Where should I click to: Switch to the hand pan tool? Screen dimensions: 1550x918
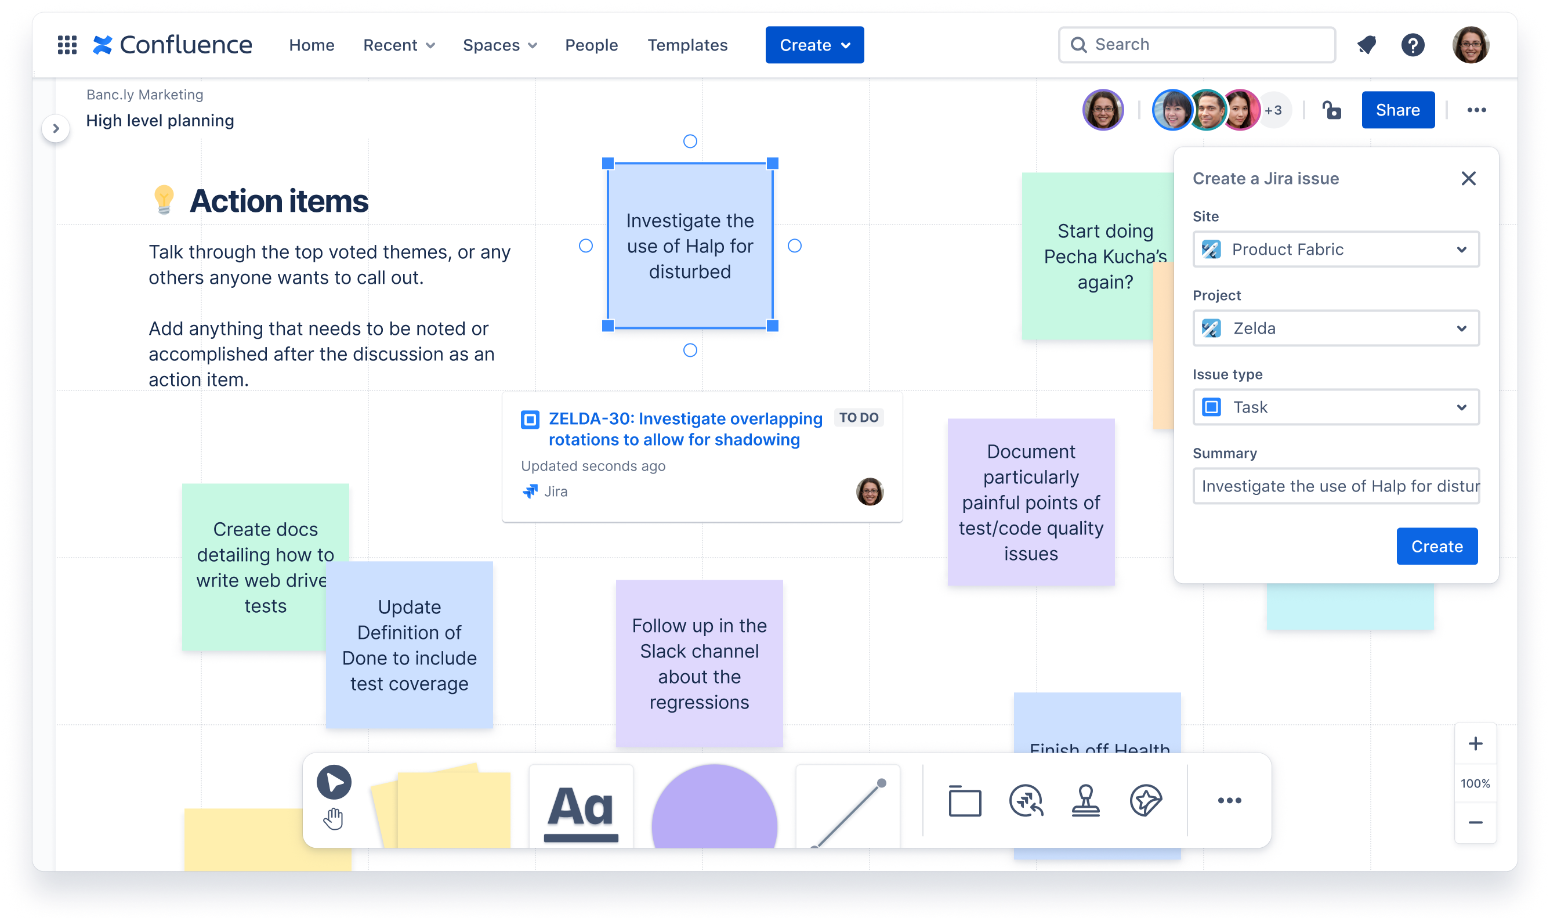[x=334, y=819]
